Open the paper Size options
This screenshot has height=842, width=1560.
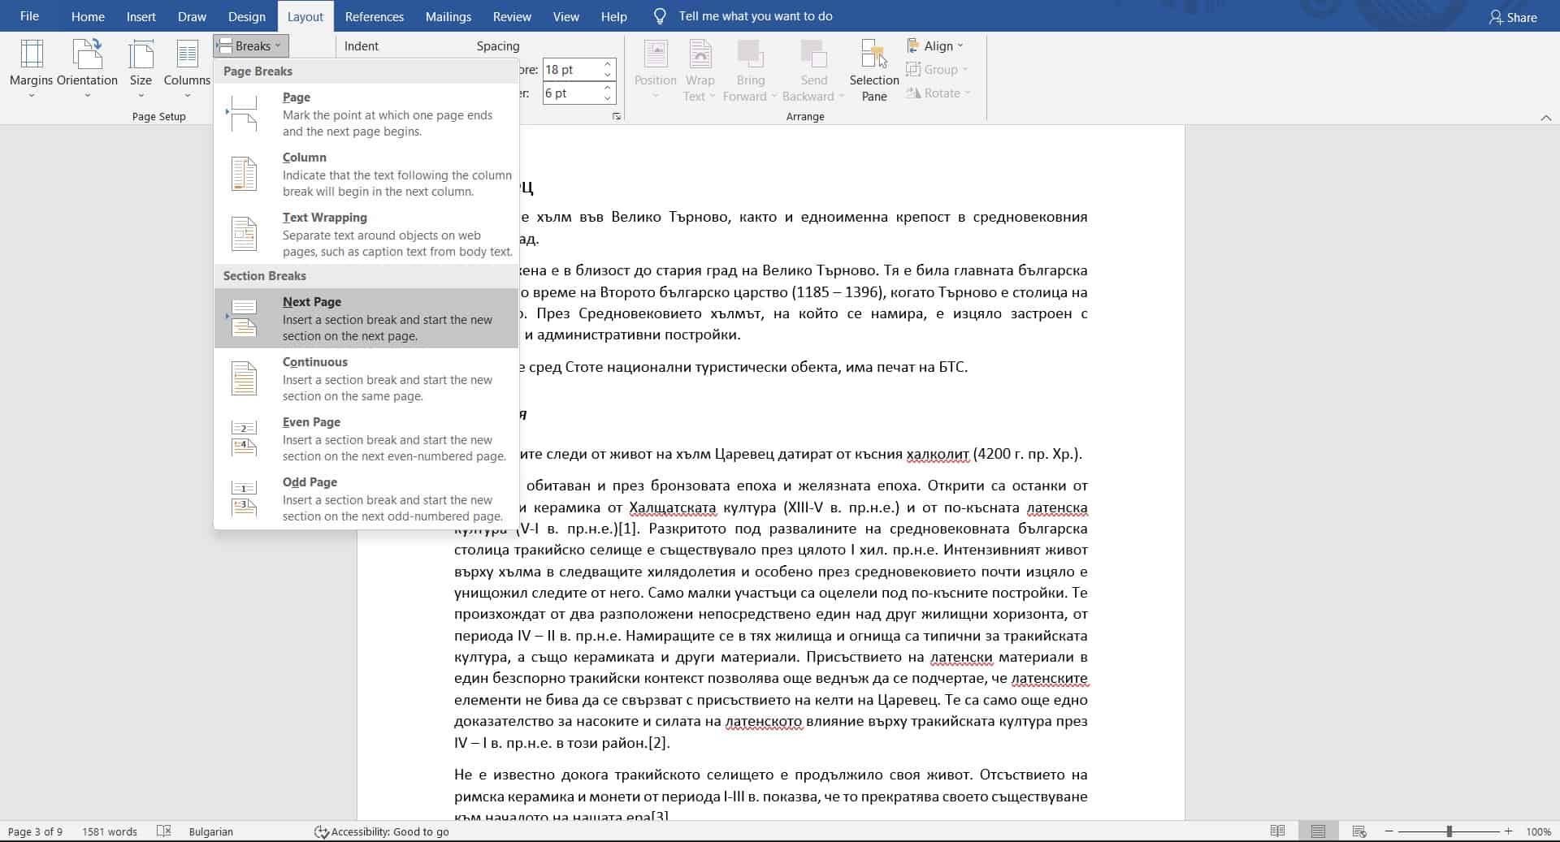(x=141, y=69)
